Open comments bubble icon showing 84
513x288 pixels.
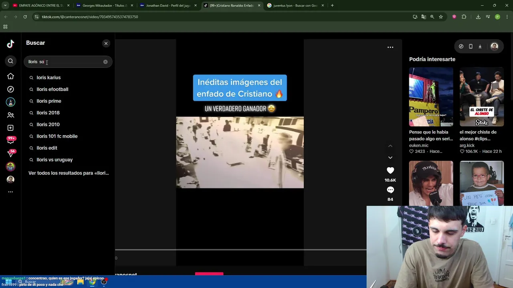tap(390, 190)
